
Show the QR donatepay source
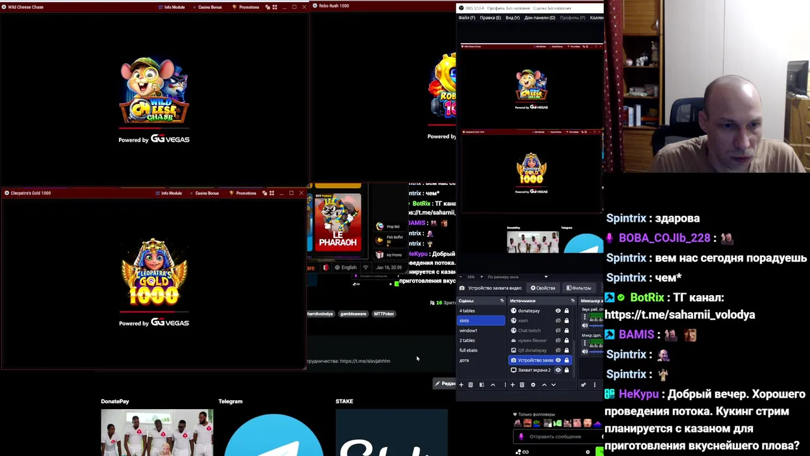click(558, 350)
